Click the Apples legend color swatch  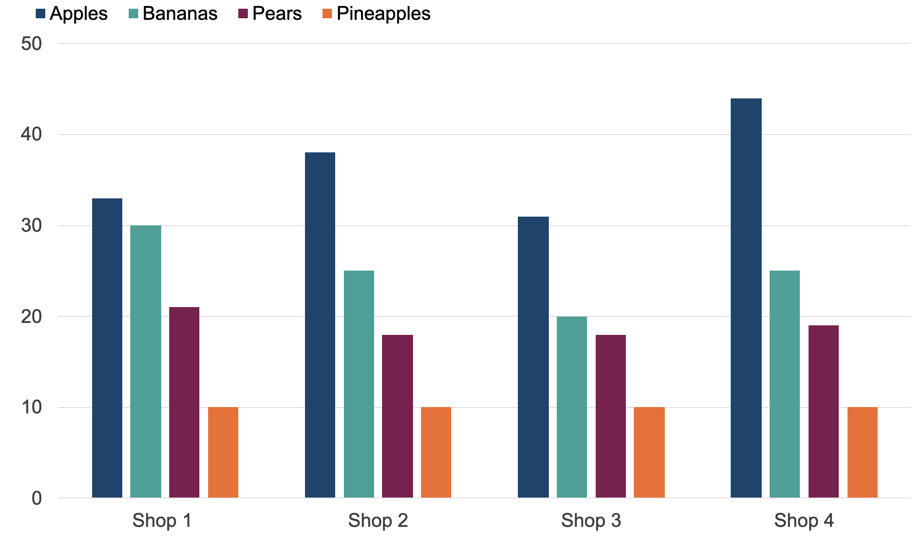click(40, 14)
